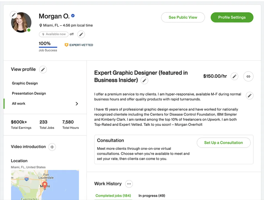Screen dimensions: 264x200
Task: Edit profile photo with pencil icon
Action: coord(14,15)
